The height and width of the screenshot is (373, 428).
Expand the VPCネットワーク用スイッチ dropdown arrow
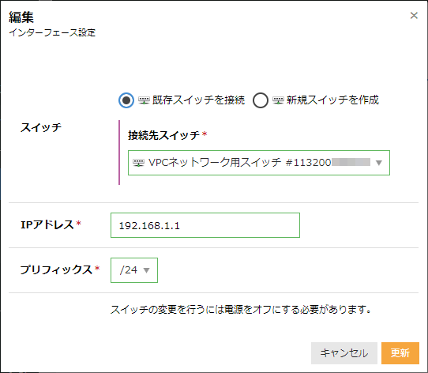pos(378,163)
